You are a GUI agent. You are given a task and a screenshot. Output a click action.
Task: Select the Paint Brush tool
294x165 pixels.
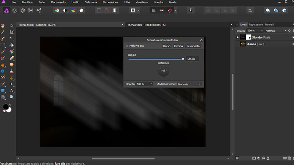(x=3, y=52)
